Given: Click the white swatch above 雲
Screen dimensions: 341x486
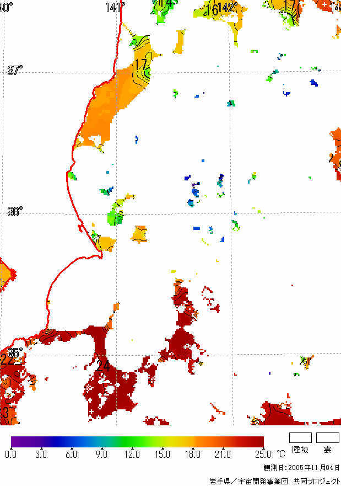Looking at the screenshot, I should [327, 437].
